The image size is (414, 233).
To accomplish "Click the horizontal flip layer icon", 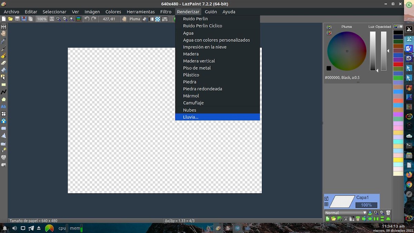I will point(376,219).
